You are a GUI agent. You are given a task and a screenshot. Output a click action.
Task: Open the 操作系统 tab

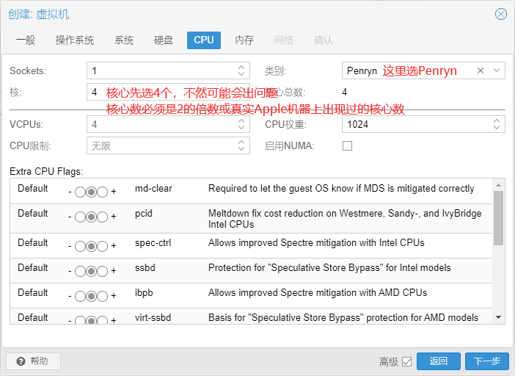point(75,40)
